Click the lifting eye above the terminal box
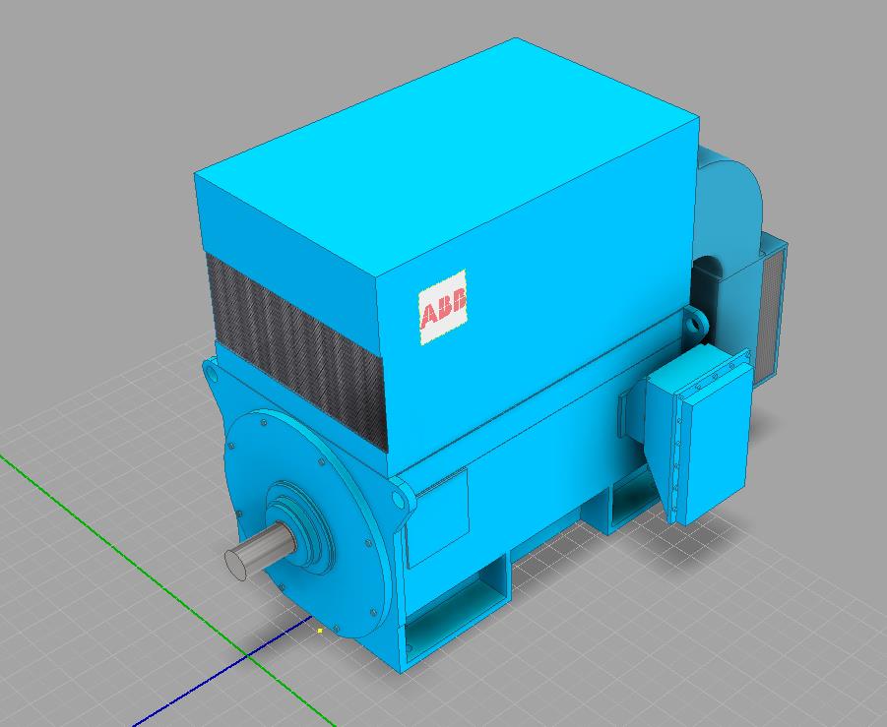 pos(696,324)
